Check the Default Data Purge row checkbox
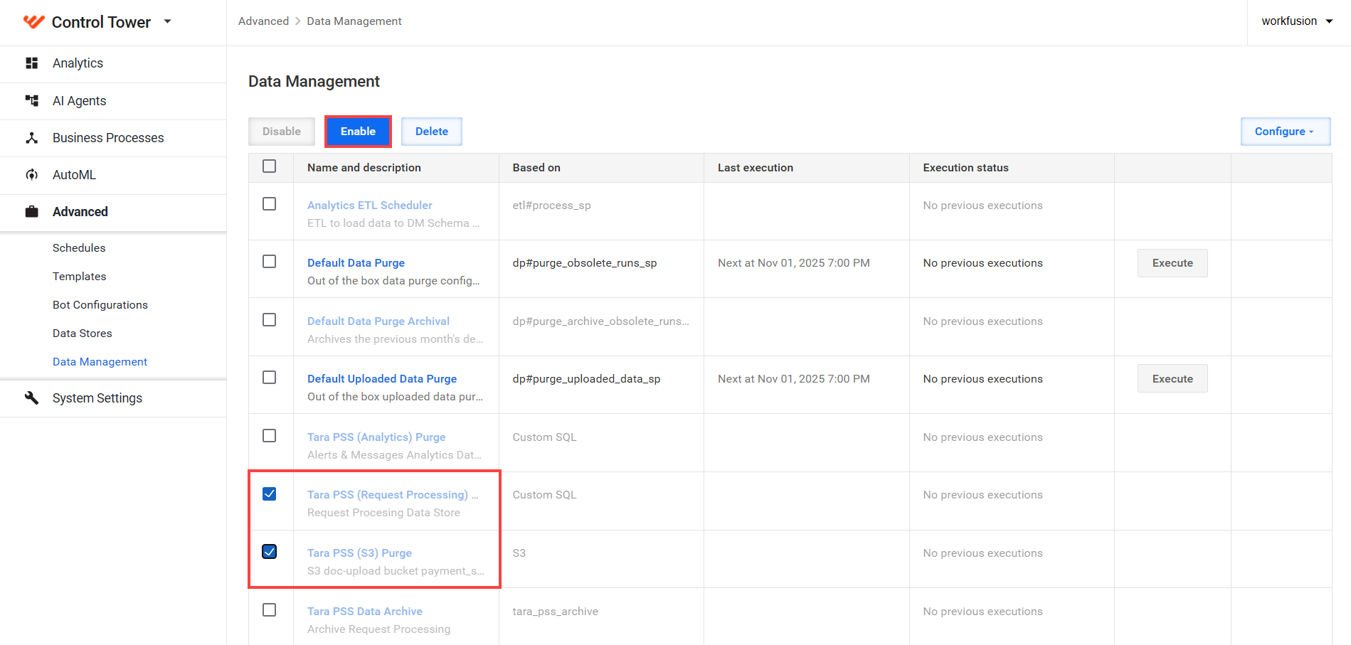1351x645 pixels. 270,262
